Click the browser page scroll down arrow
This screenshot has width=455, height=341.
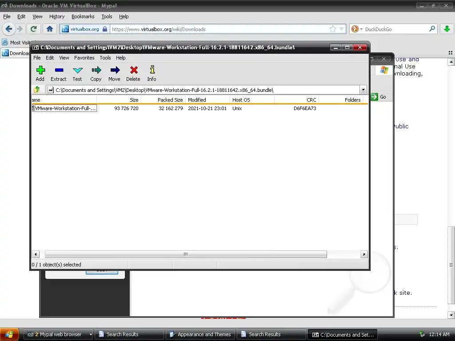(451, 315)
